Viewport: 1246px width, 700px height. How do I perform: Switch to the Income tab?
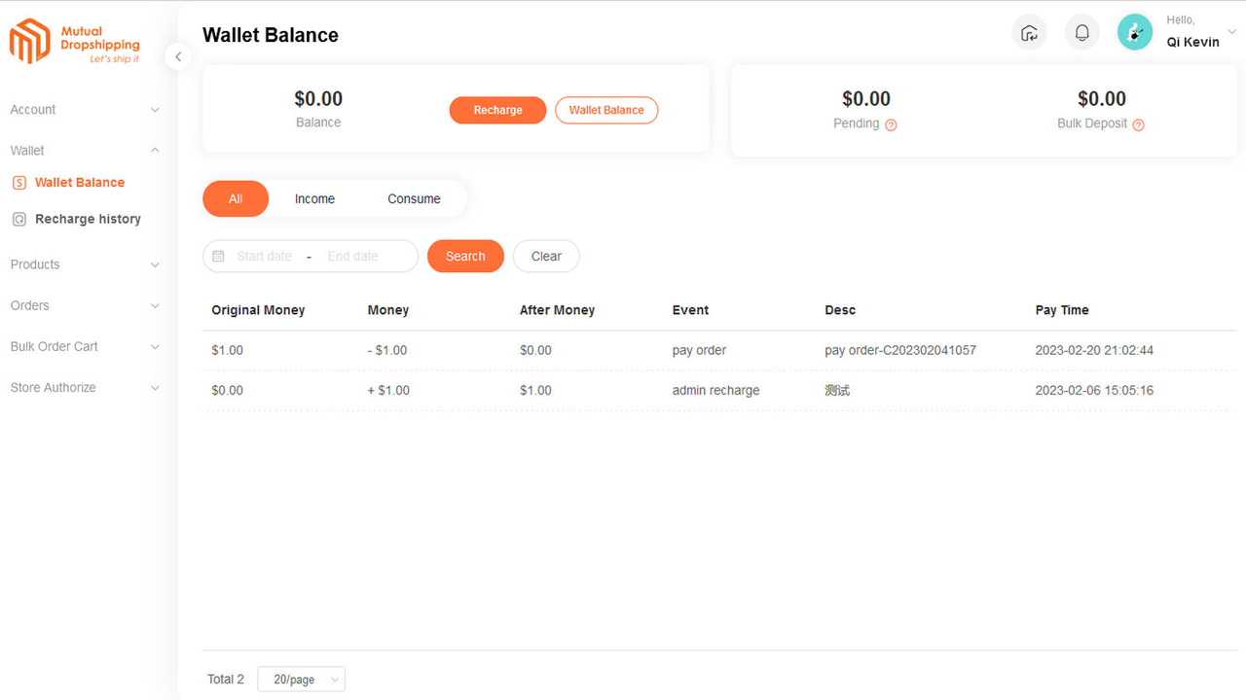tap(314, 197)
